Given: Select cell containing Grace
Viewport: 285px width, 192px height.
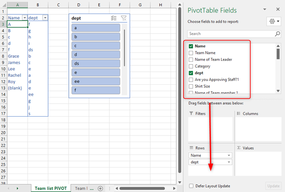Looking at the screenshot, I should [x=17, y=56].
